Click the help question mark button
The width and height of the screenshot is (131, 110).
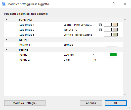click(114, 4)
